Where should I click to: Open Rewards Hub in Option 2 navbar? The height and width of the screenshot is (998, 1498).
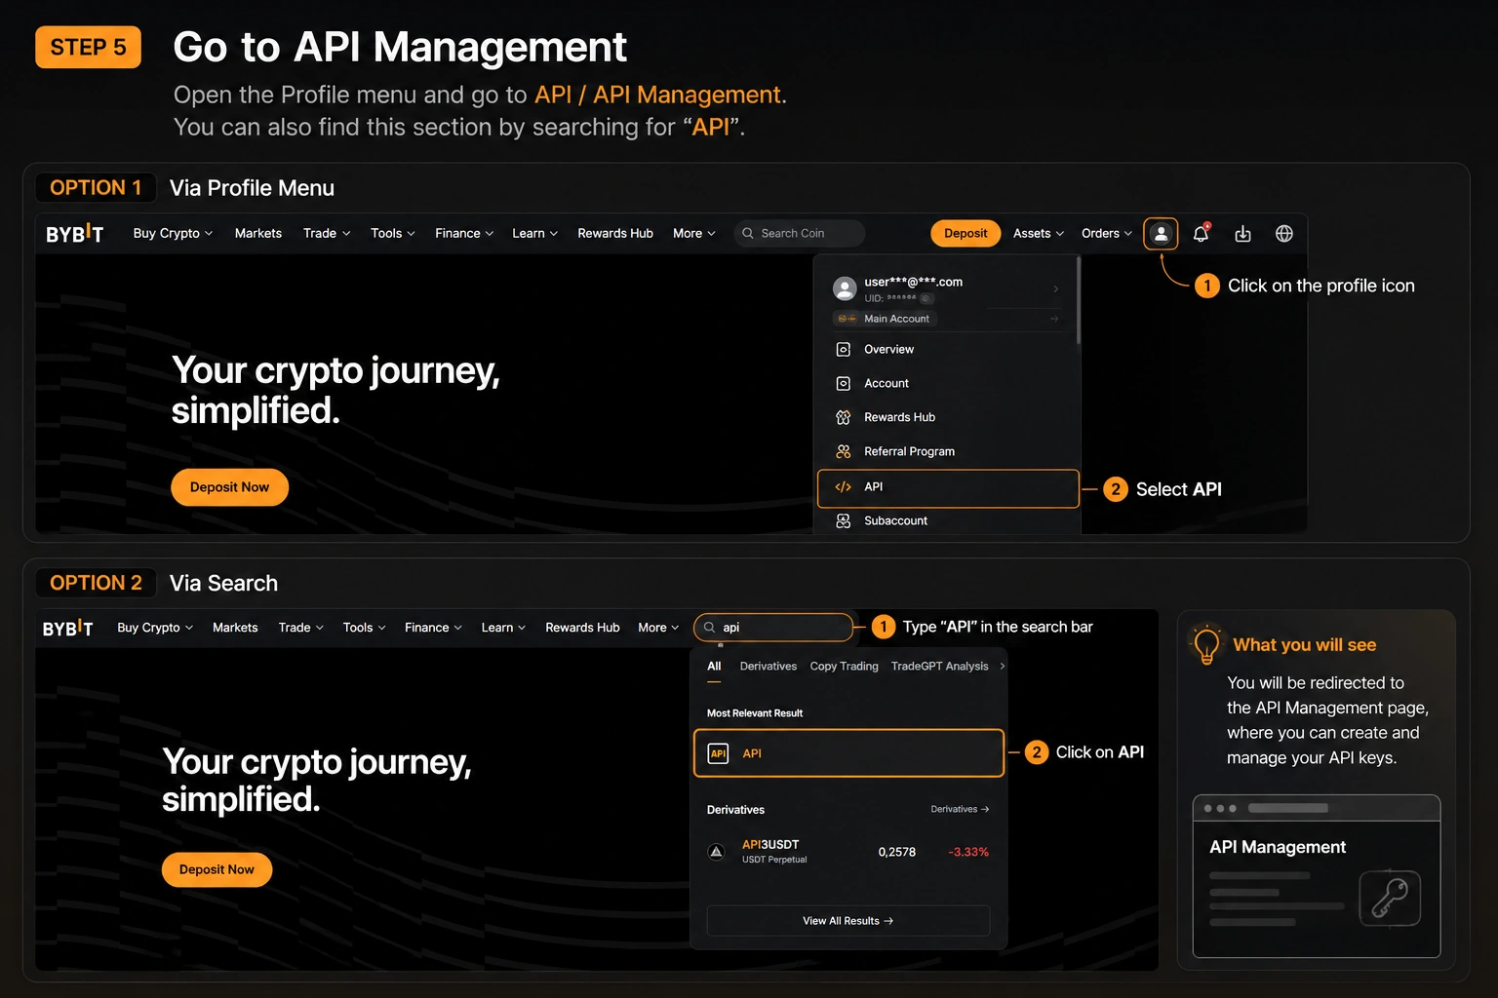tap(582, 628)
